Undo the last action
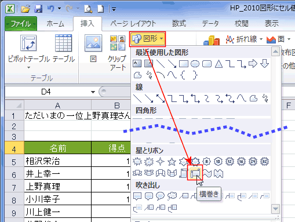This screenshot has height=222, width=295. (x=50, y=9)
